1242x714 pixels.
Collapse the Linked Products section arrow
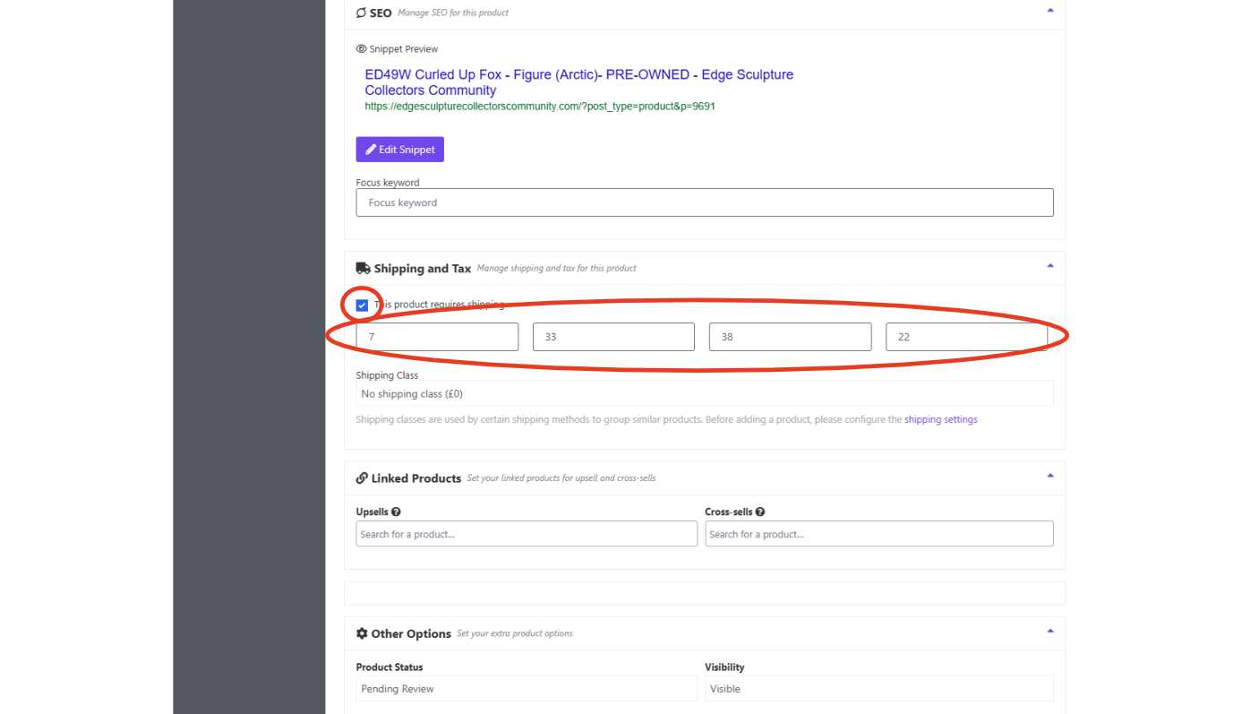coord(1049,476)
